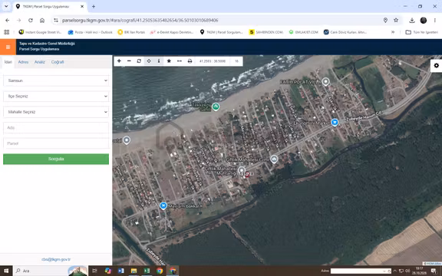
Task: Reload the browser page
Action: click(x=31, y=20)
